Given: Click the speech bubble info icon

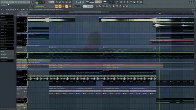Looking at the screenshot, I should click(141, 2).
